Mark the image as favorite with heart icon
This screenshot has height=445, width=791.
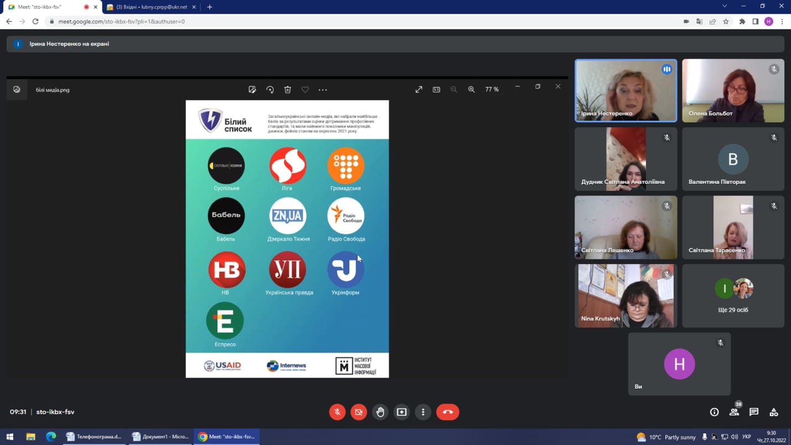305,90
